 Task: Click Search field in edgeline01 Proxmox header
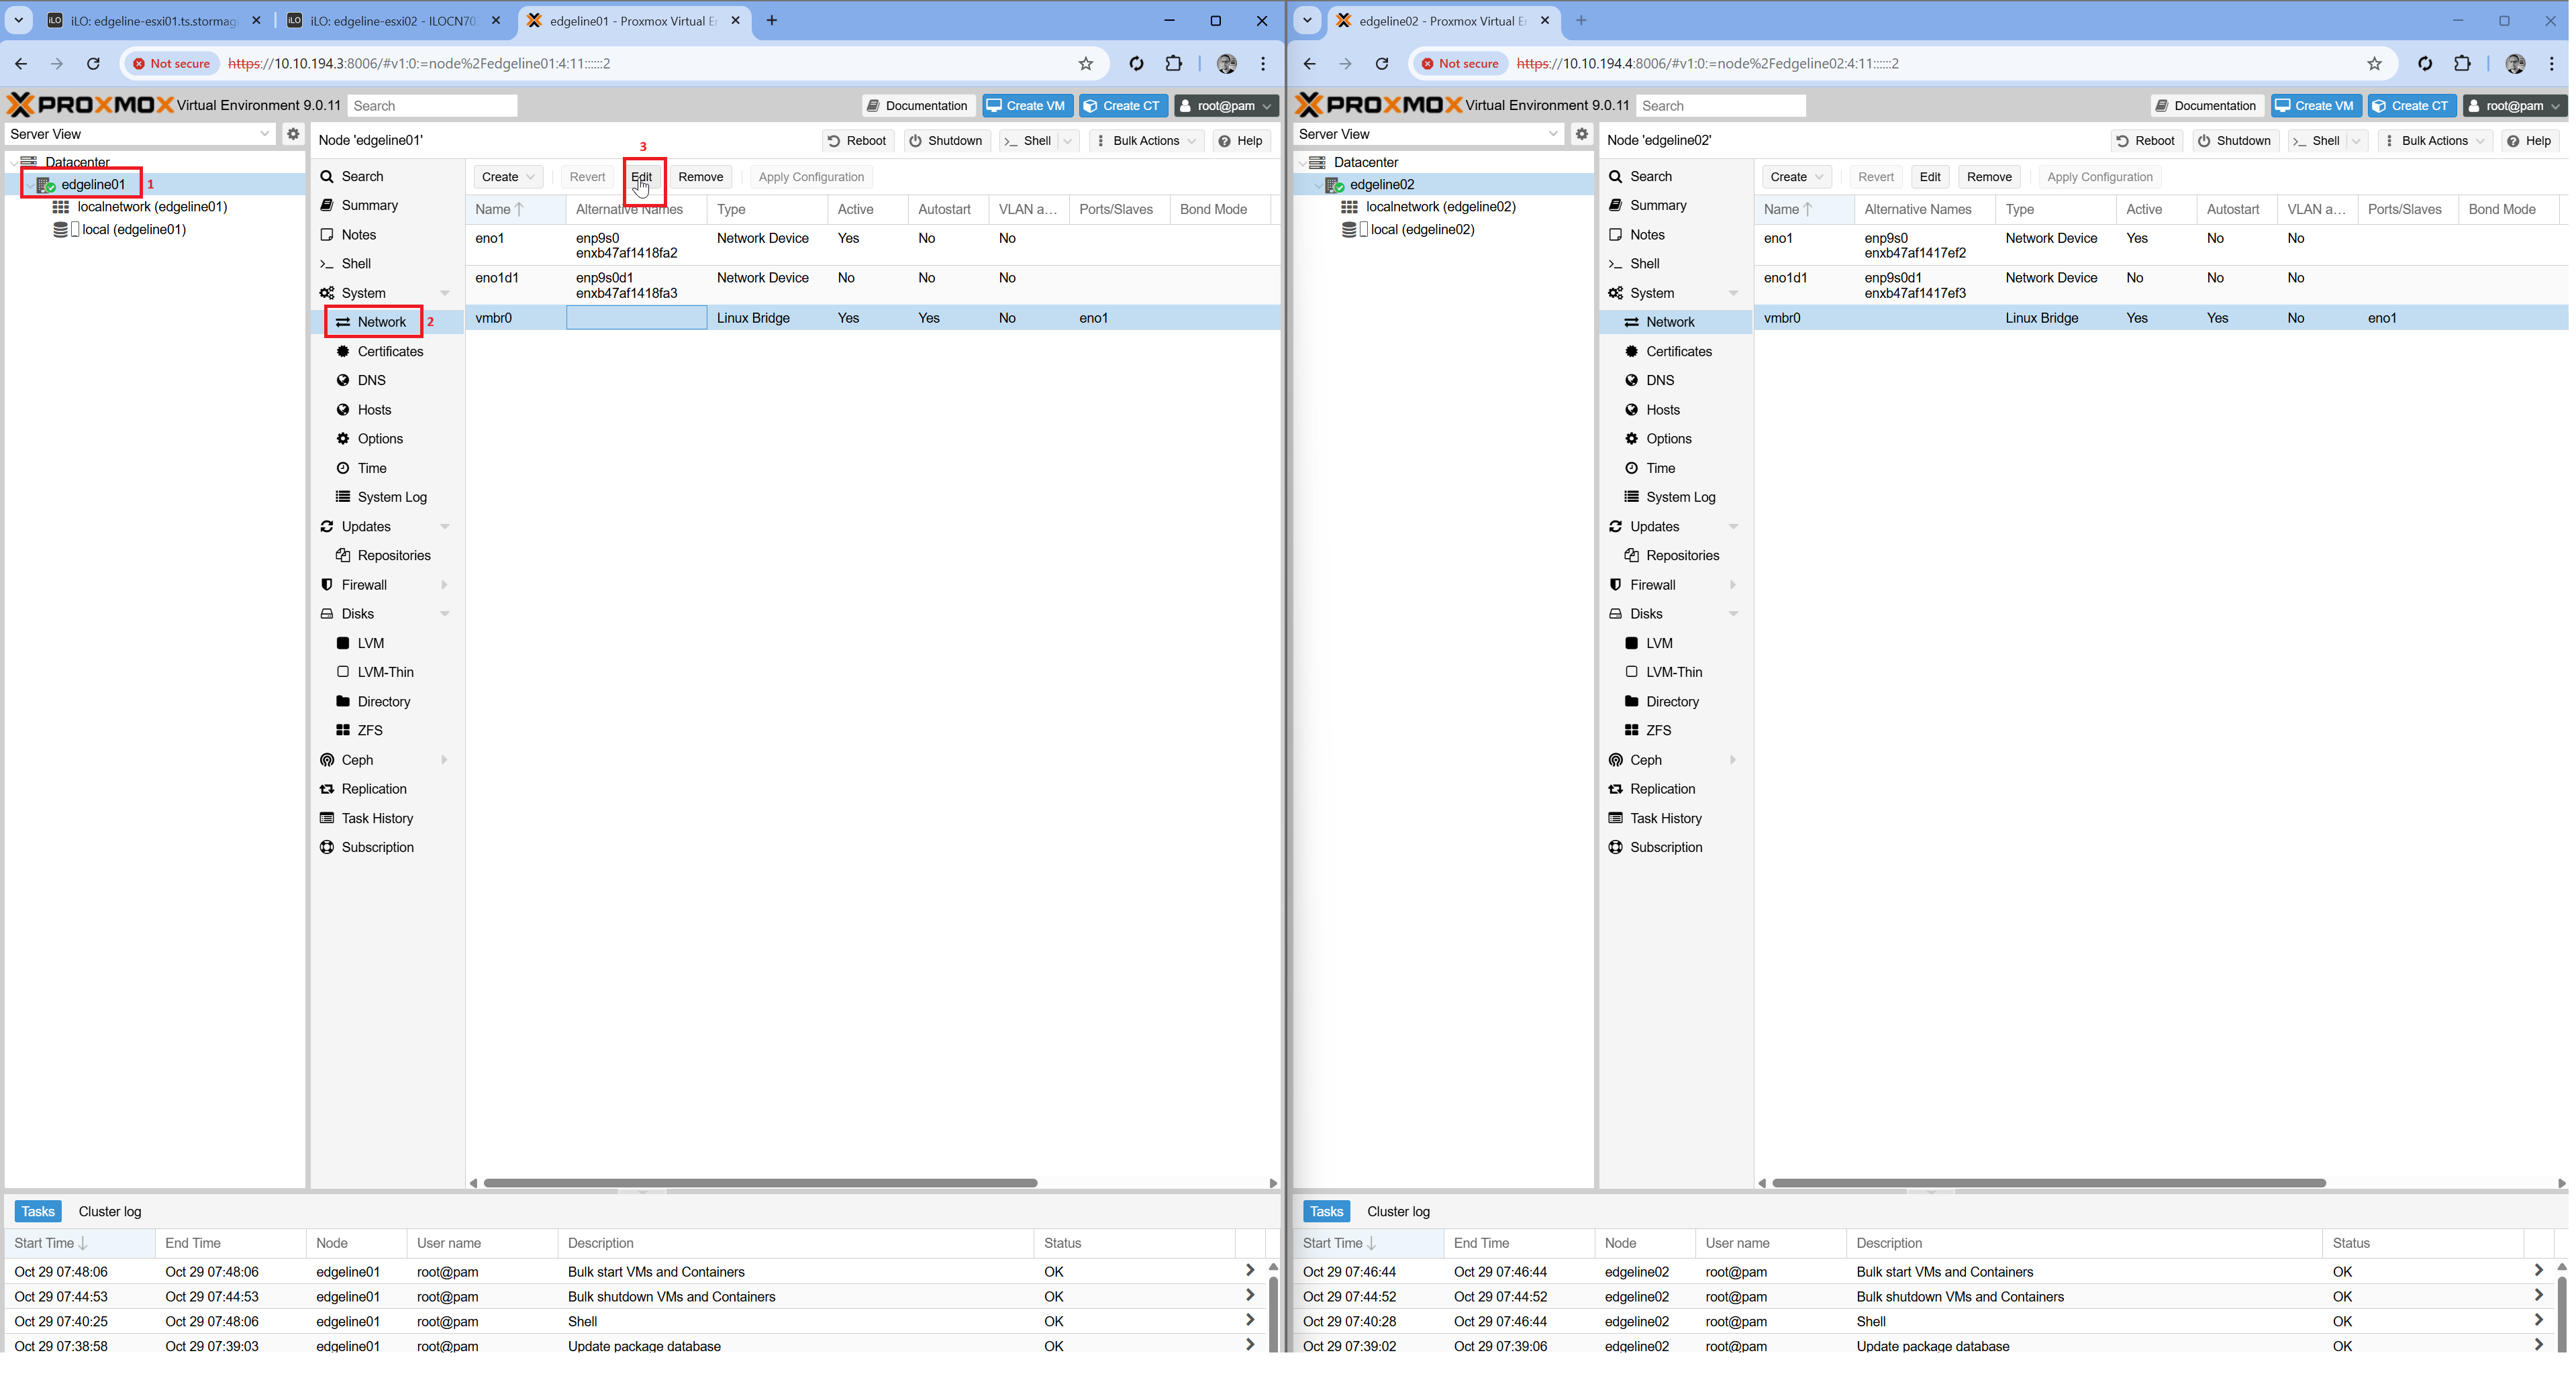pyautogui.click(x=432, y=106)
